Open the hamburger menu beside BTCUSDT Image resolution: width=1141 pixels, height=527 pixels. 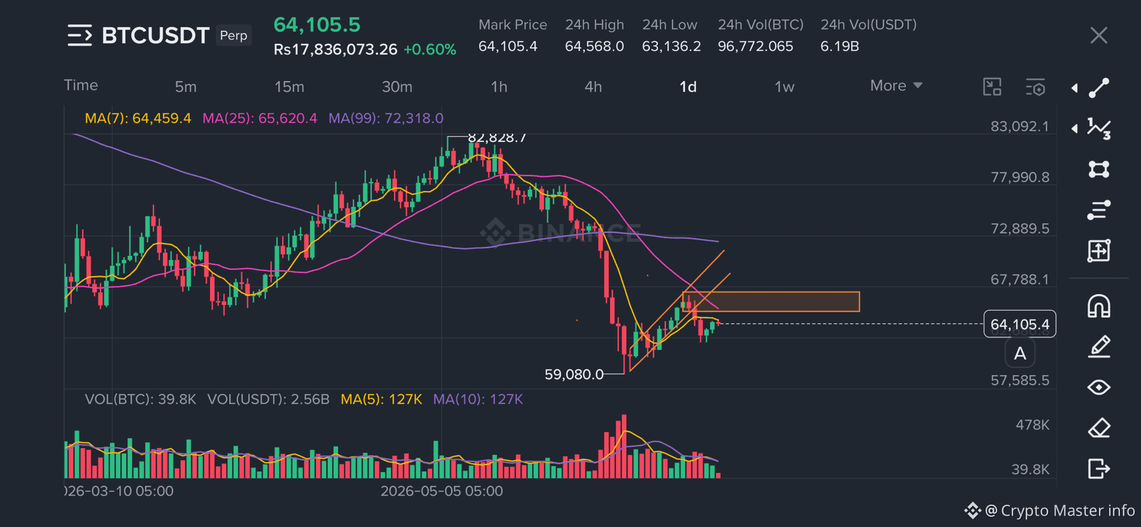point(80,35)
